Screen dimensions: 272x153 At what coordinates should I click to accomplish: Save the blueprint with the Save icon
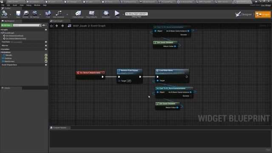point(18,14)
